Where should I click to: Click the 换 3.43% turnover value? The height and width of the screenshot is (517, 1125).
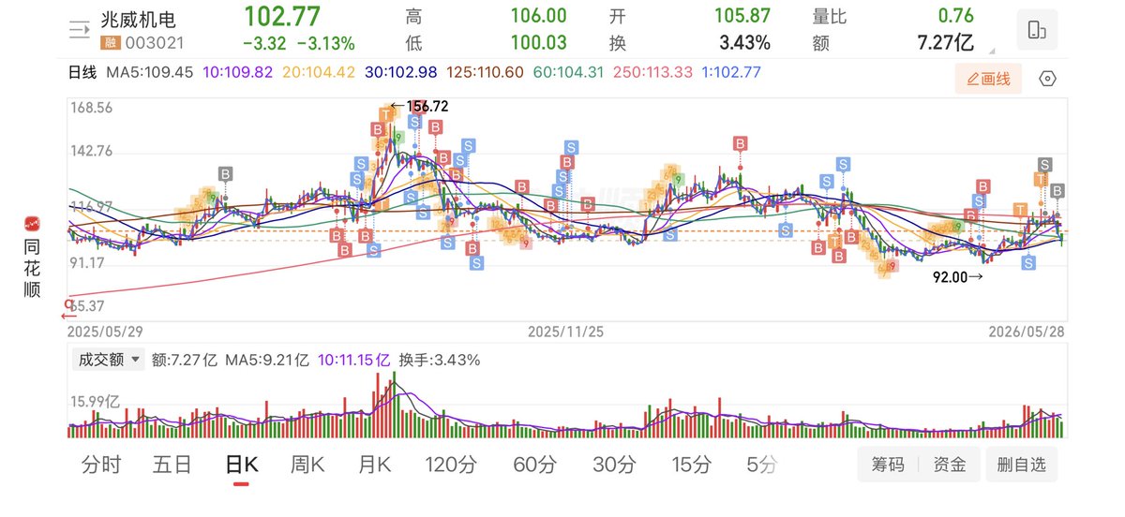[x=745, y=43]
